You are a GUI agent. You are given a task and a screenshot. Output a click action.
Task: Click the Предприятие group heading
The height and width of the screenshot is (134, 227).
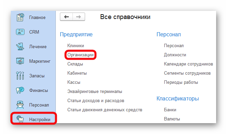(76, 35)
